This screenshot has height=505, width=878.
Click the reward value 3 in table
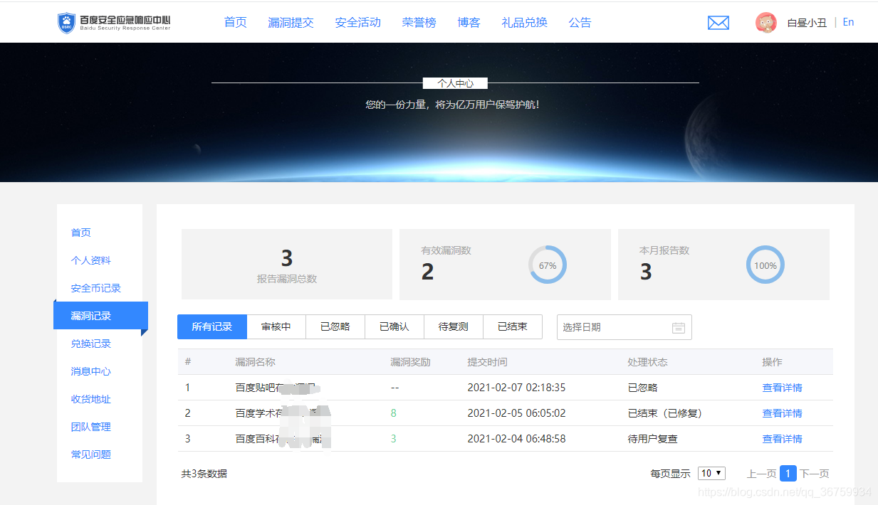394,439
